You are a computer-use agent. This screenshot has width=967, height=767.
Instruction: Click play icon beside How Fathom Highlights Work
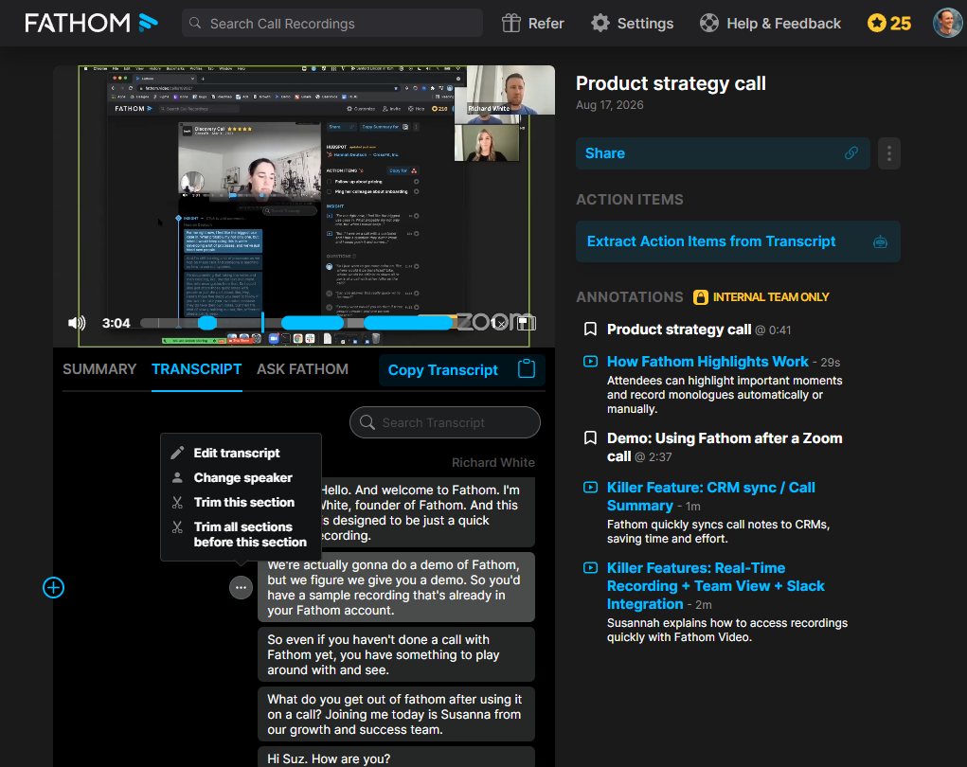click(590, 362)
